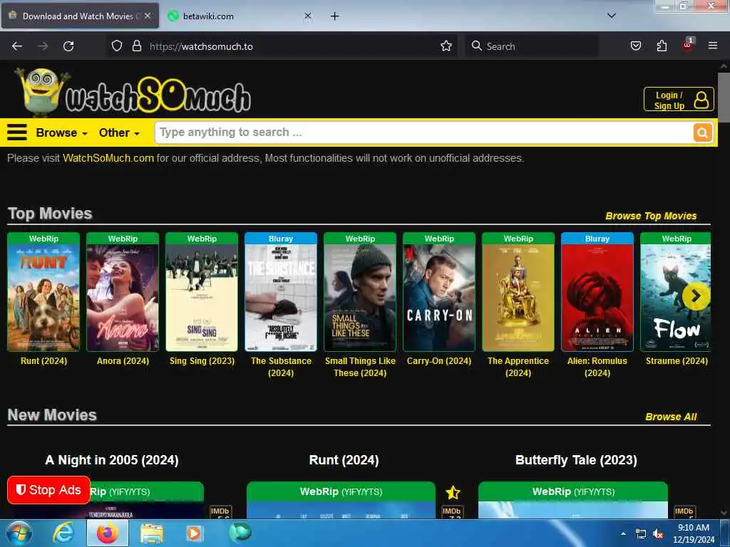Focus the 'Type anything to search' field
730x547 pixels.
(x=423, y=132)
